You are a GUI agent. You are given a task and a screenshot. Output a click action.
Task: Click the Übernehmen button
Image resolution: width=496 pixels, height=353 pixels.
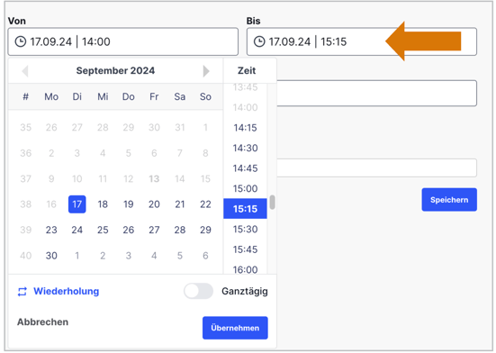click(x=235, y=328)
